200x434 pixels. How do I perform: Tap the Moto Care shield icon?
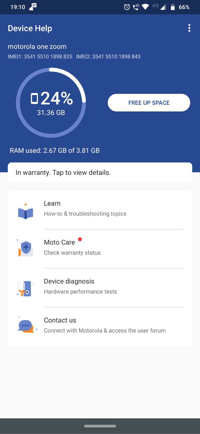(x=26, y=248)
